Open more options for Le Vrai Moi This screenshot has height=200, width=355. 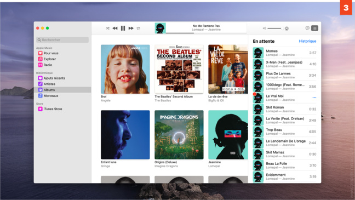pos(314,98)
